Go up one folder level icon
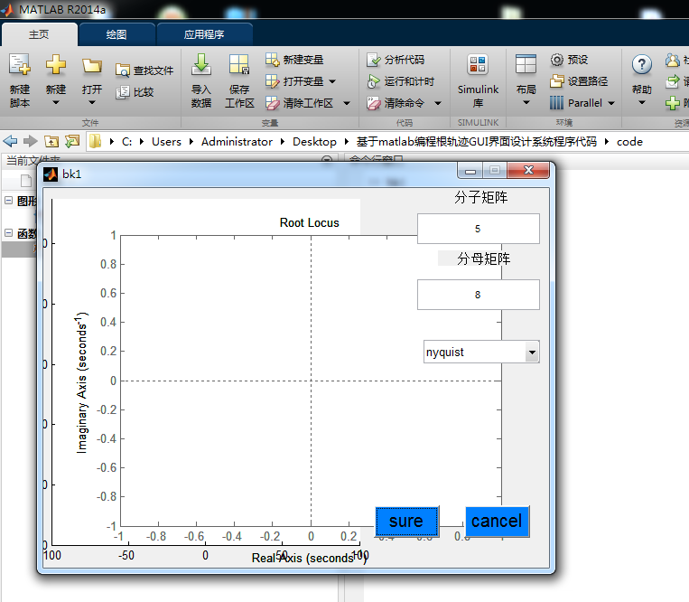689x602 pixels. [x=51, y=142]
